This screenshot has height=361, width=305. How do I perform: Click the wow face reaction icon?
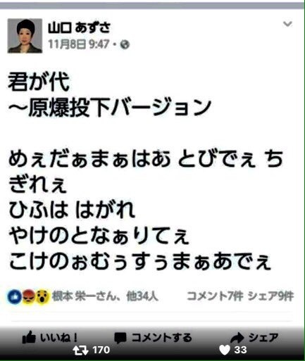click(x=42, y=297)
